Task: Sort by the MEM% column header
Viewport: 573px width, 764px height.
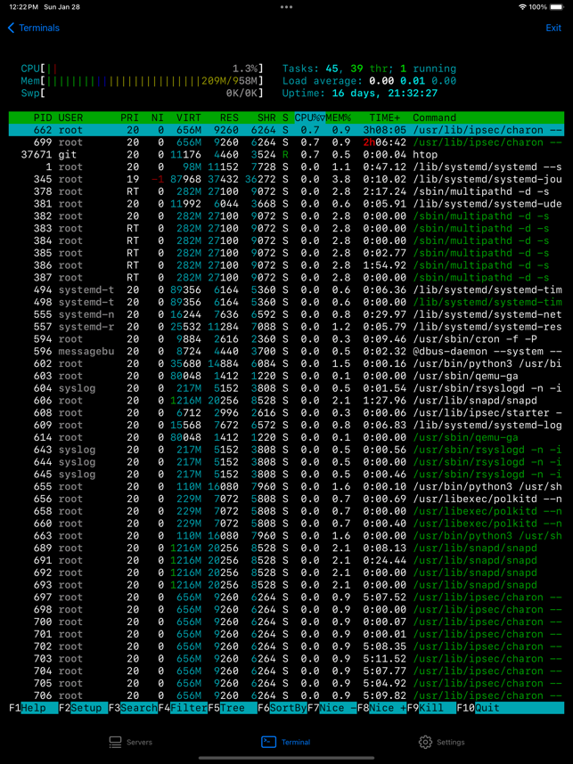Action: [x=339, y=118]
